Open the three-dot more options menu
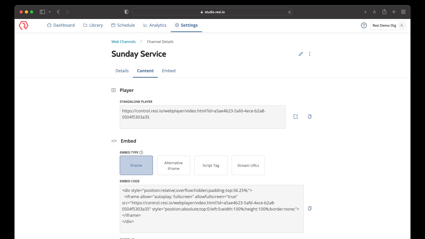The width and height of the screenshot is (425, 239). 310,54
